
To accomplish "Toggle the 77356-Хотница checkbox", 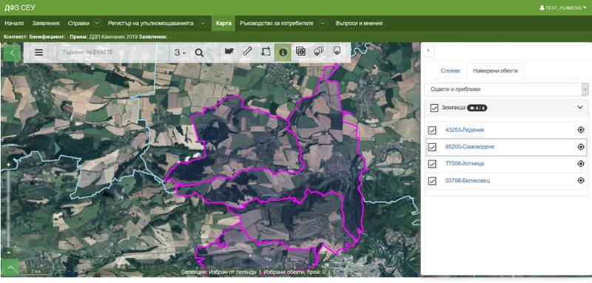I will point(432,164).
